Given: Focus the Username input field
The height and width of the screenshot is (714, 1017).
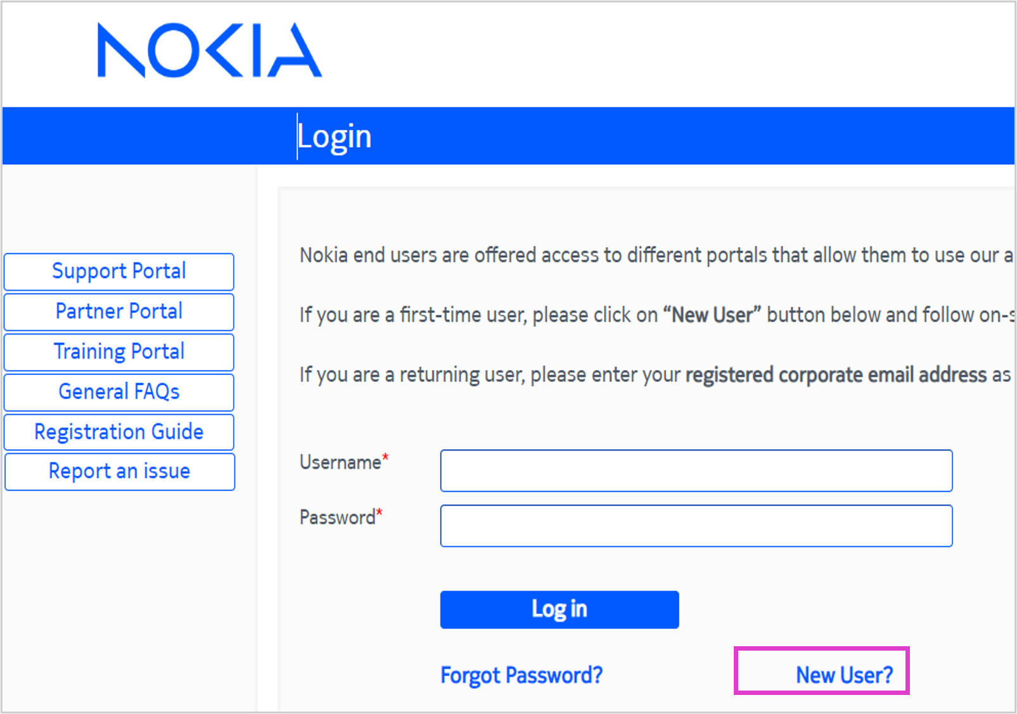Looking at the screenshot, I should [696, 471].
